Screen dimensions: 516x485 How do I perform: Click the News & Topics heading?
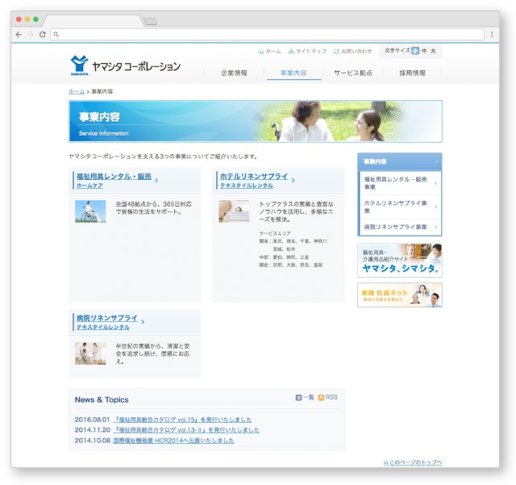[x=102, y=399]
